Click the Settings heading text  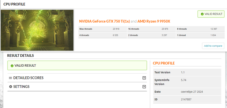tap(21, 87)
